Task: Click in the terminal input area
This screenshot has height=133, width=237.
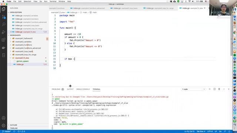Action: (x=52, y=128)
